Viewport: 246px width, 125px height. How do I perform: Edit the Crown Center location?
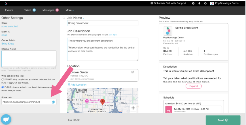(133, 72)
